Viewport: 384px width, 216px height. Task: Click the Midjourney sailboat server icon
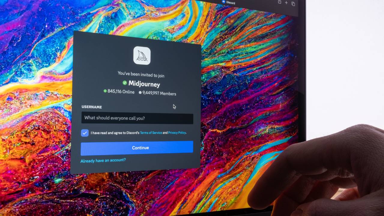click(142, 55)
